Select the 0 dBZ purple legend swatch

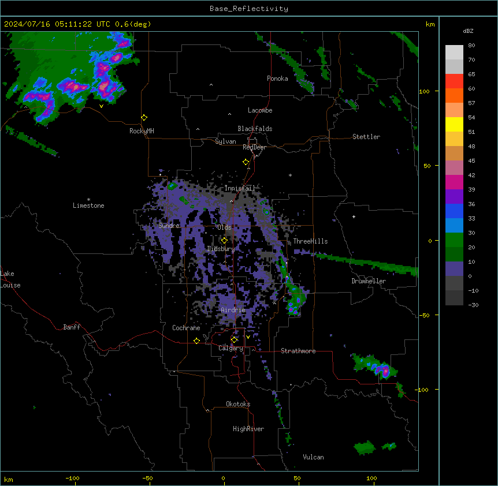tap(454, 269)
